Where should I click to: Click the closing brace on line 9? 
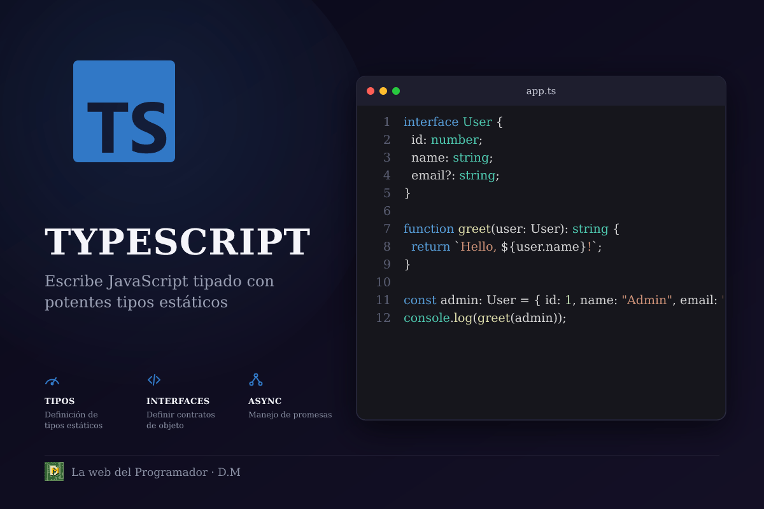pyautogui.click(x=407, y=264)
